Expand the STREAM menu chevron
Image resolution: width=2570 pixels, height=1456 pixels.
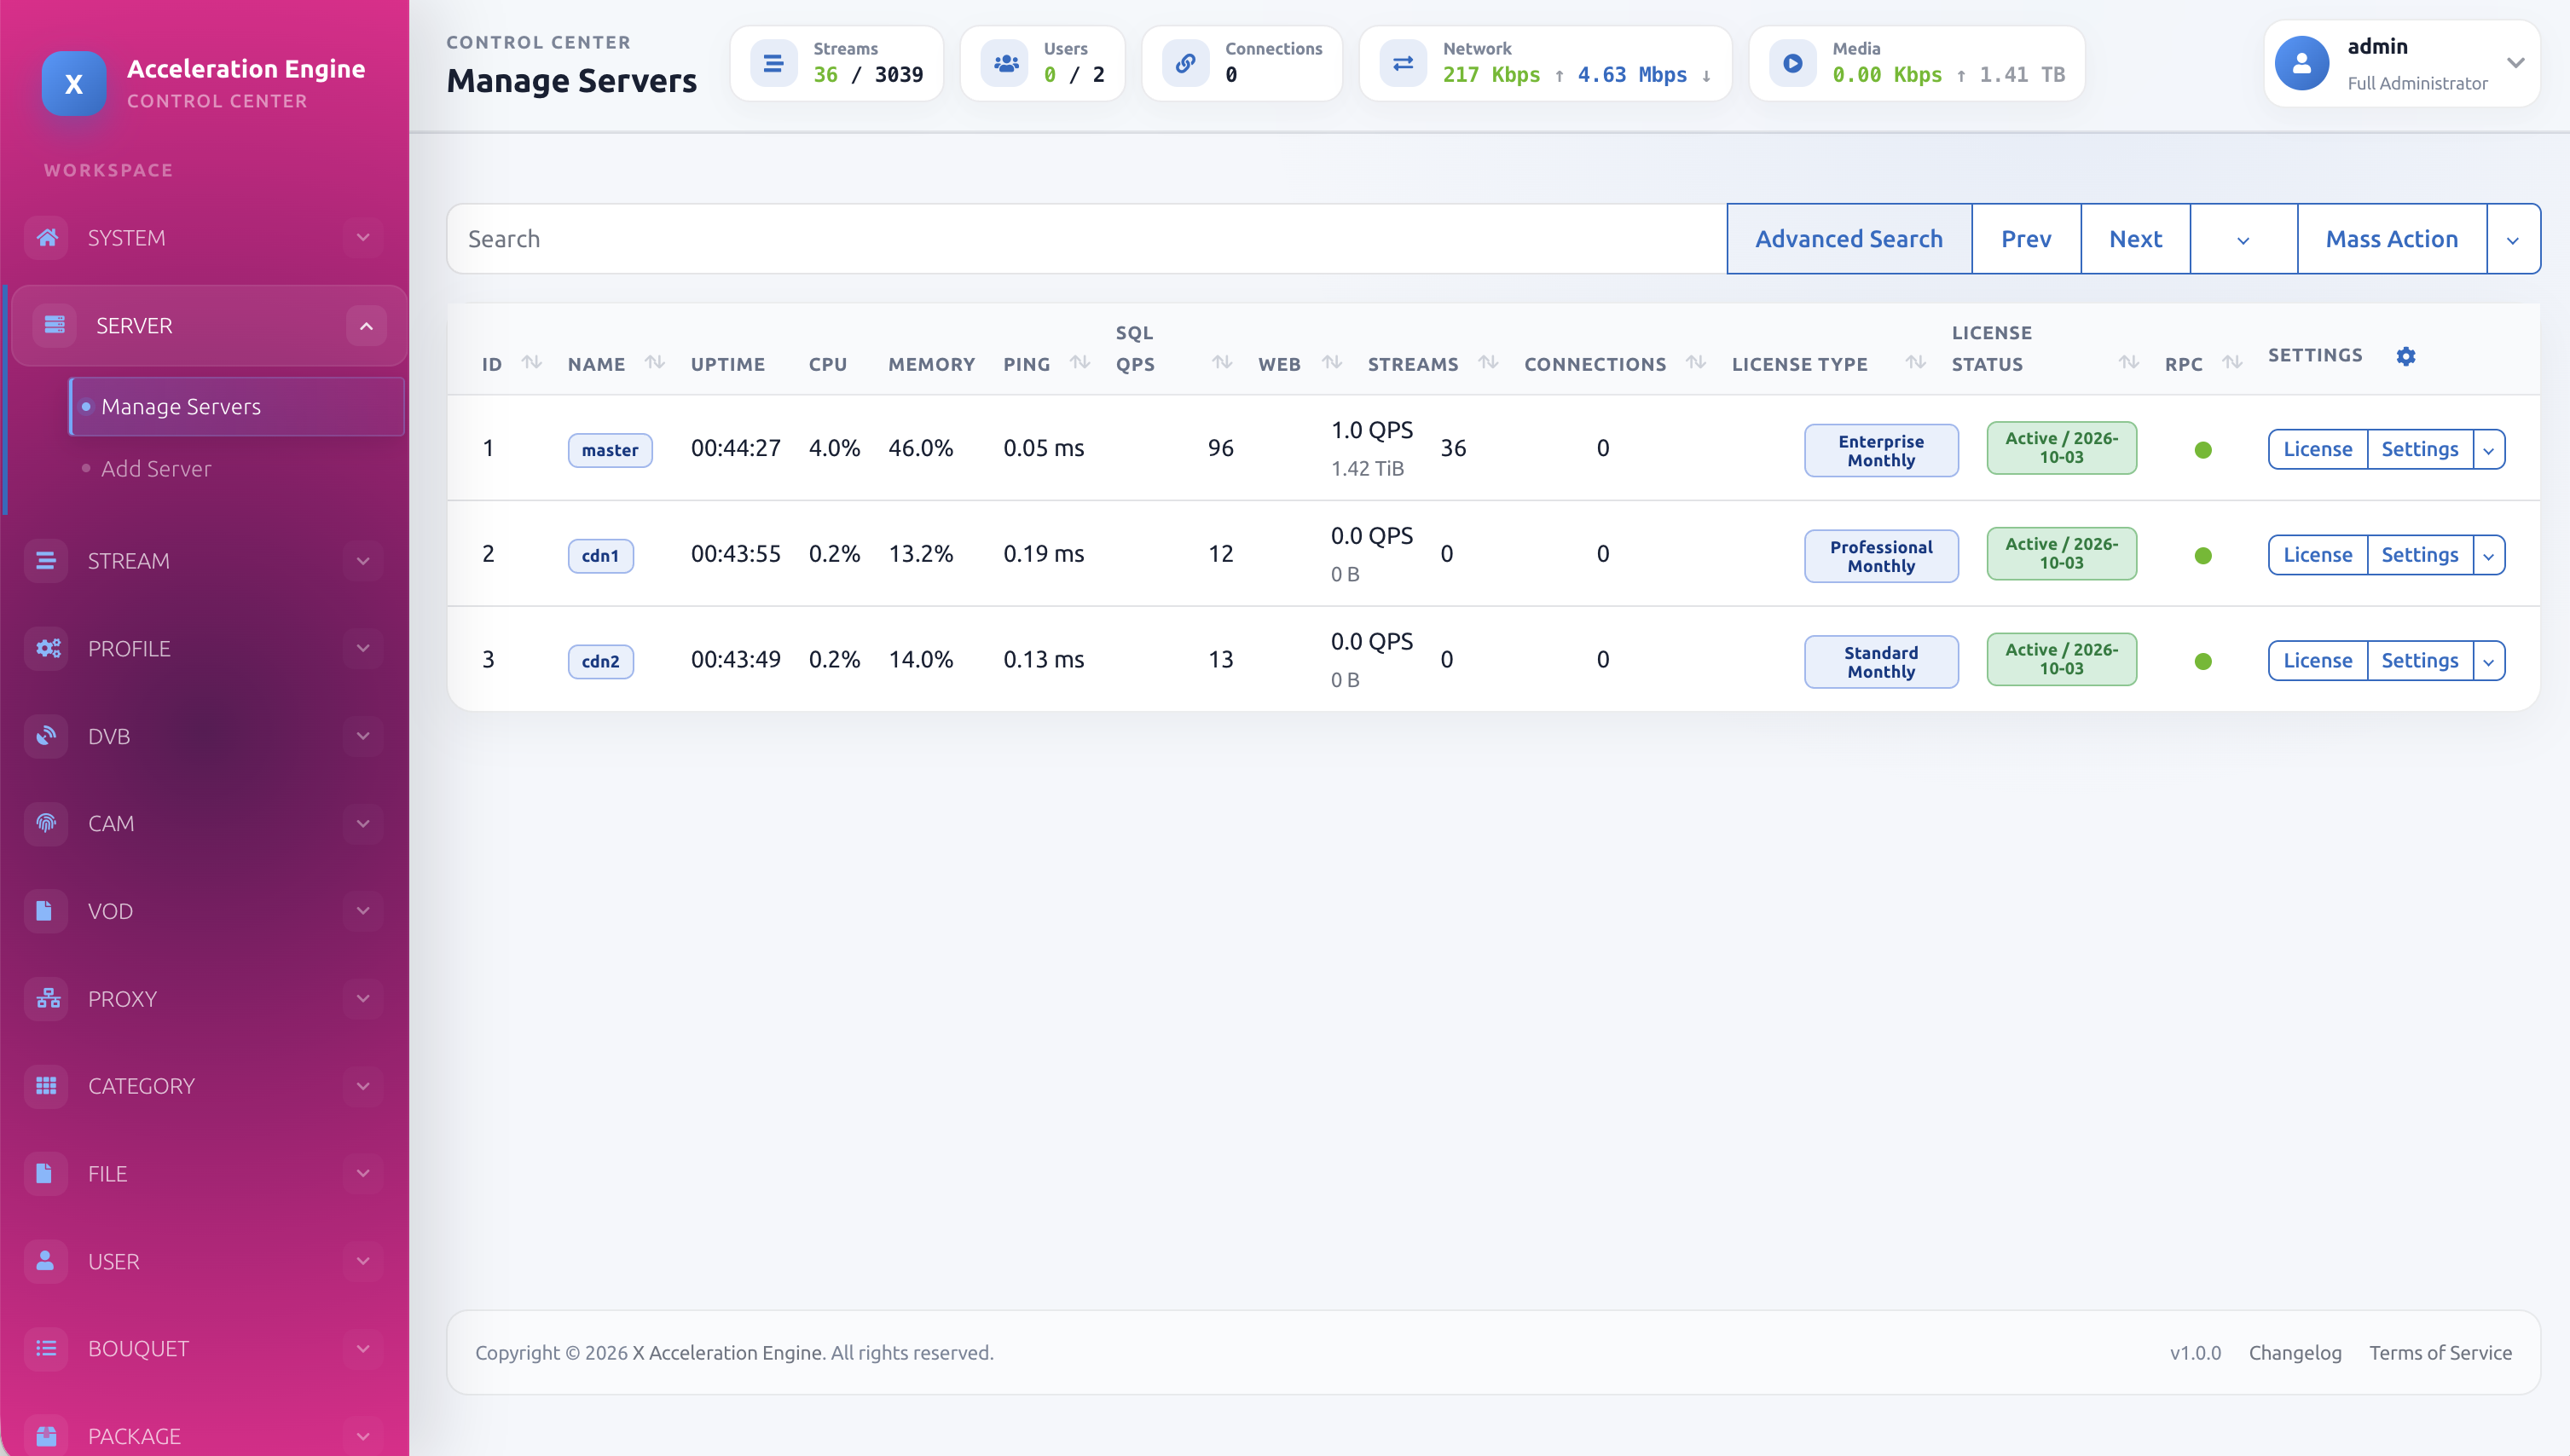click(363, 561)
